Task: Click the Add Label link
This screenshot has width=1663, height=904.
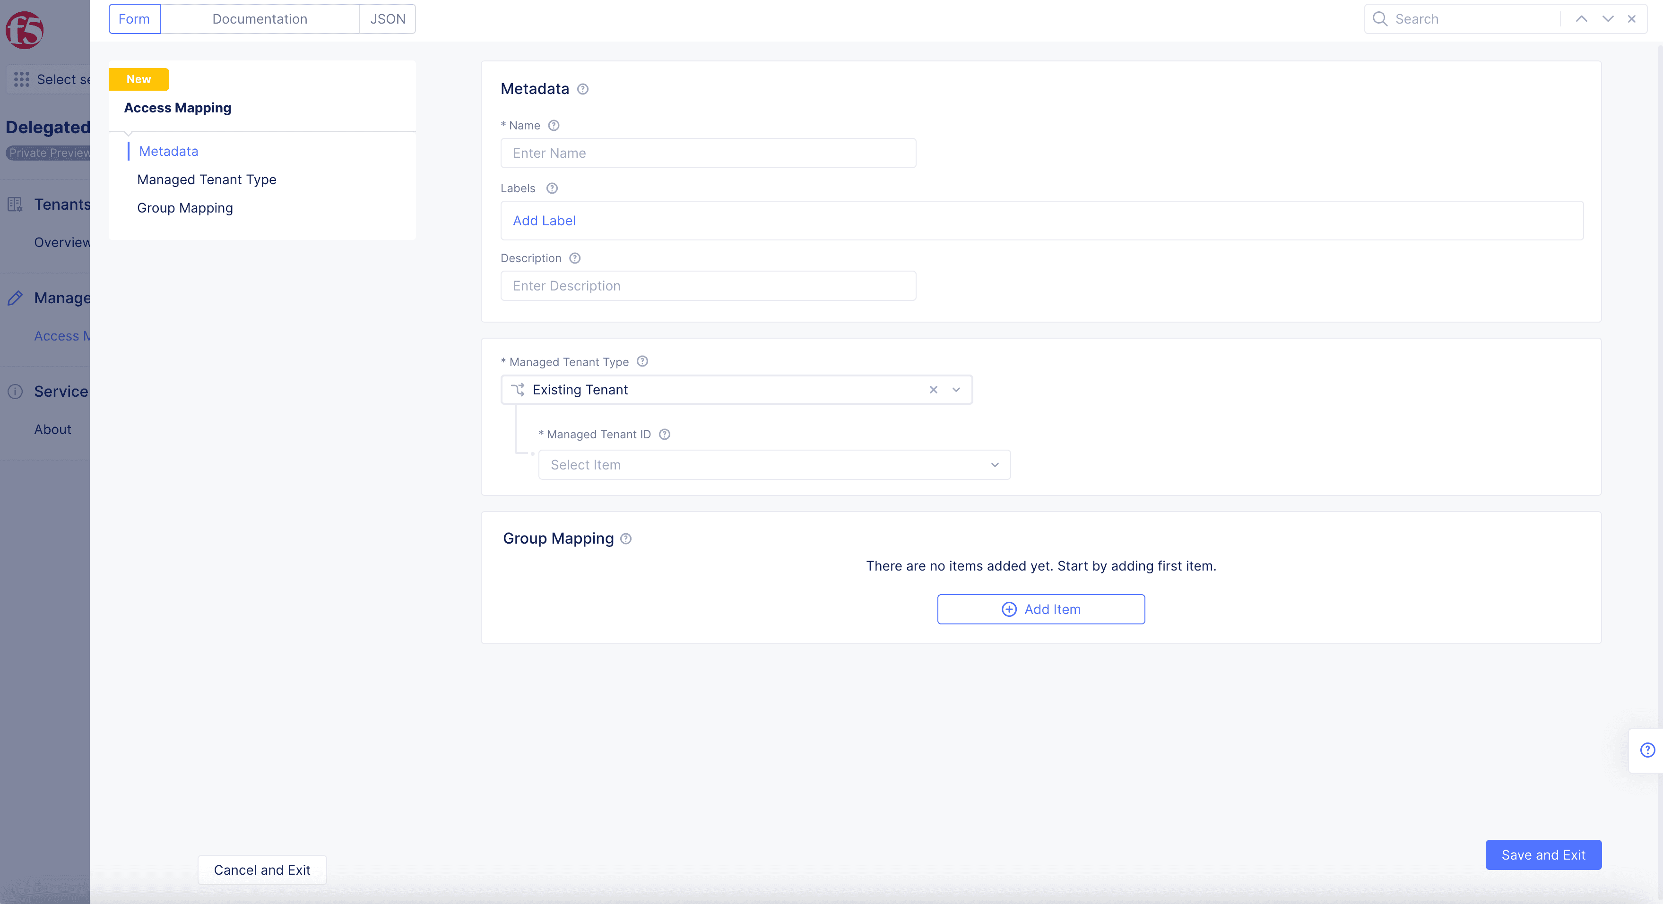Action: (x=544, y=219)
